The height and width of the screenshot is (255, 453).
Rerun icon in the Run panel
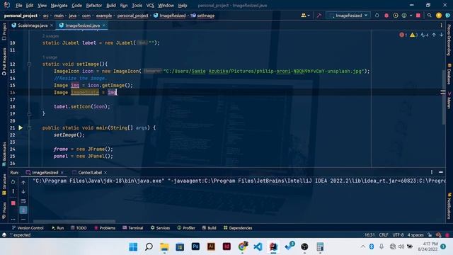coord(13,183)
